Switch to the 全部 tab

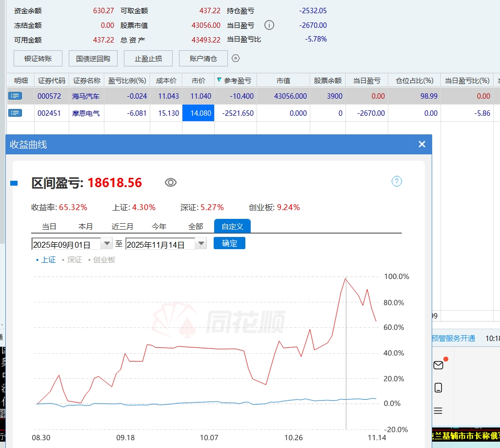coord(196,226)
